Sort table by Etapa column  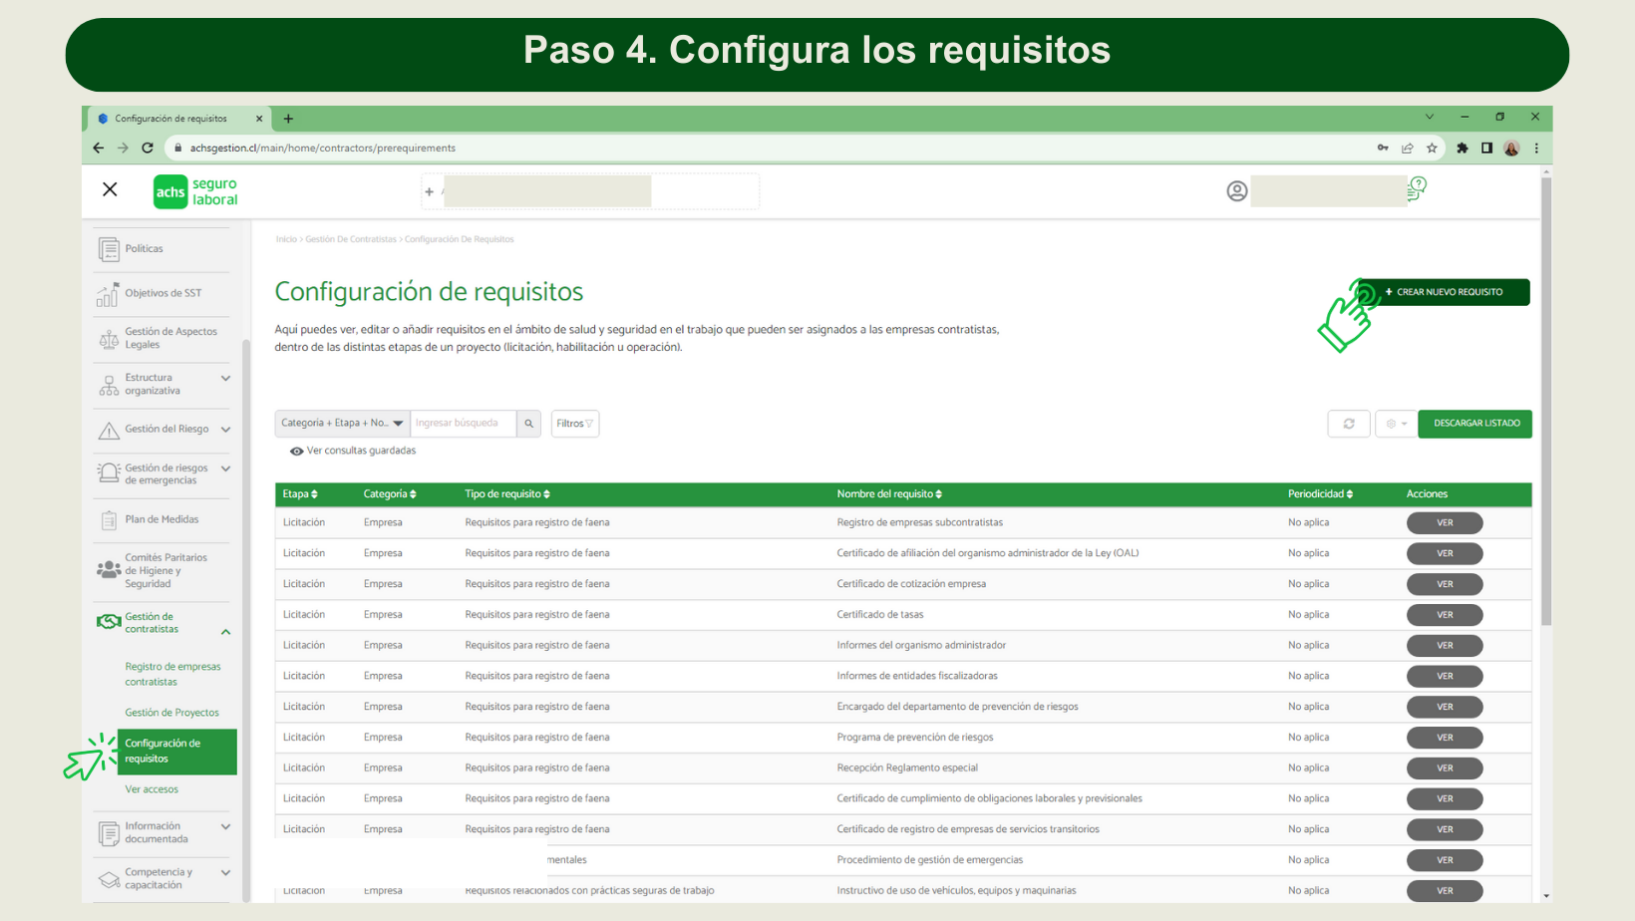tap(300, 494)
